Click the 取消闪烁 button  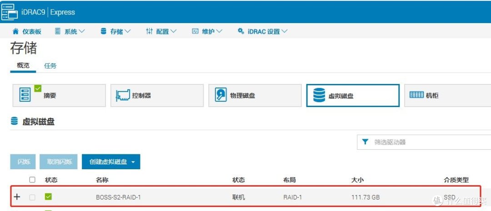click(x=59, y=162)
